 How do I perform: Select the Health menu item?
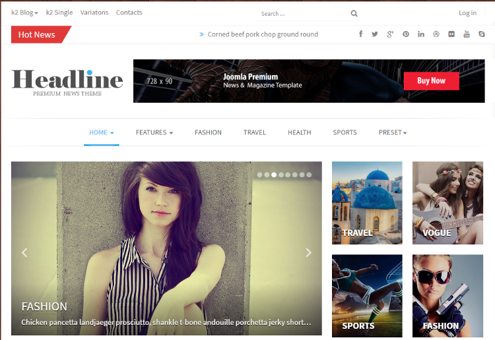[299, 132]
